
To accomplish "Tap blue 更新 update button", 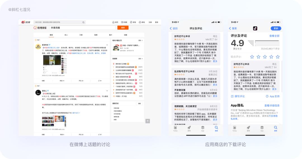I will click(276, 28).
